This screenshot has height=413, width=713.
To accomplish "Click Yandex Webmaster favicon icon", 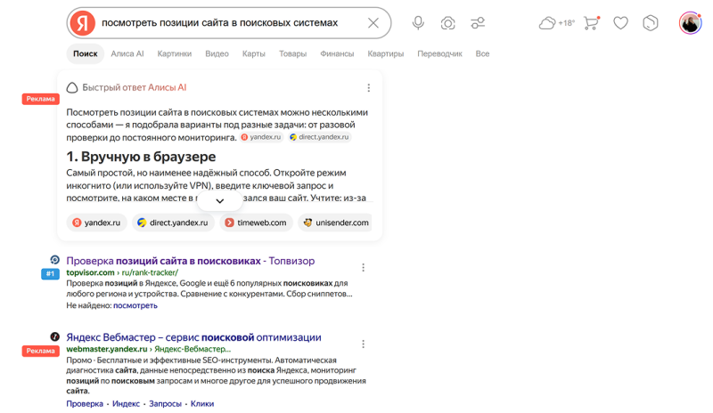I will [x=54, y=336].
